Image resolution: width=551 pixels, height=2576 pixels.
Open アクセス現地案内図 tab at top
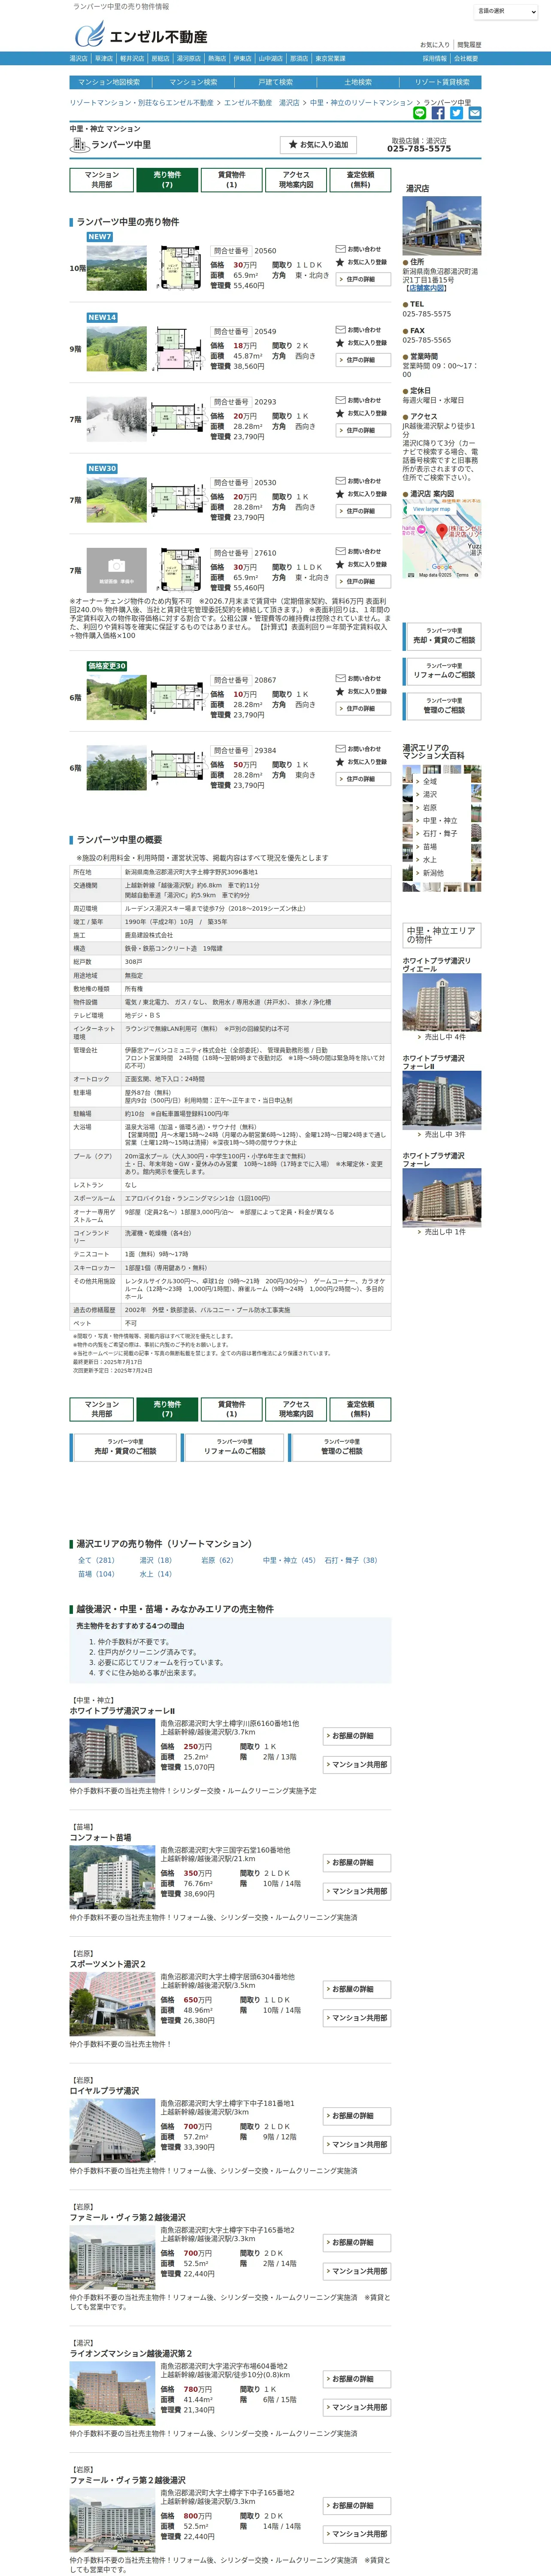(x=296, y=179)
